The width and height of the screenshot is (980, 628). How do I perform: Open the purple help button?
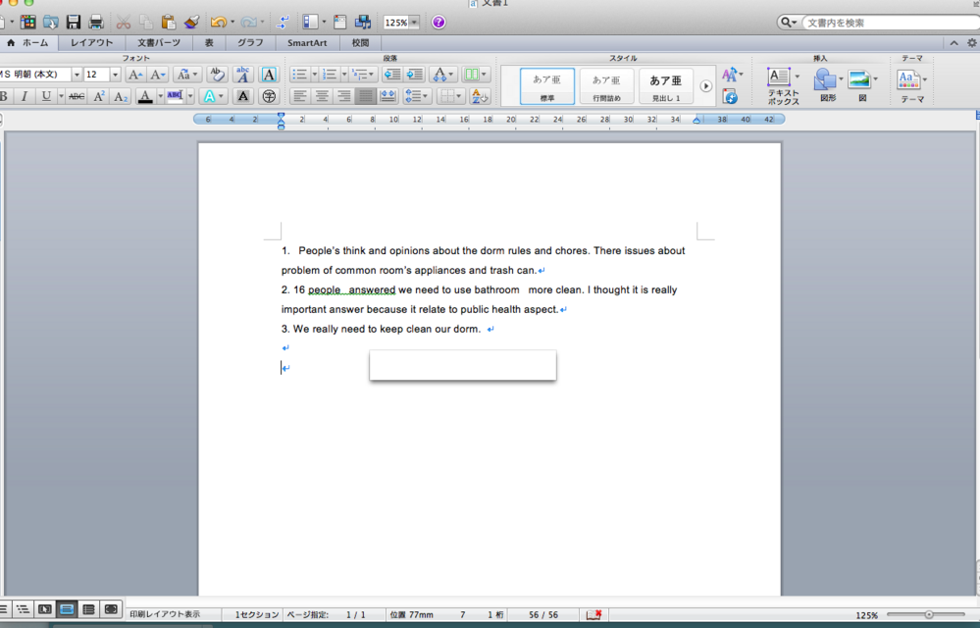438,23
